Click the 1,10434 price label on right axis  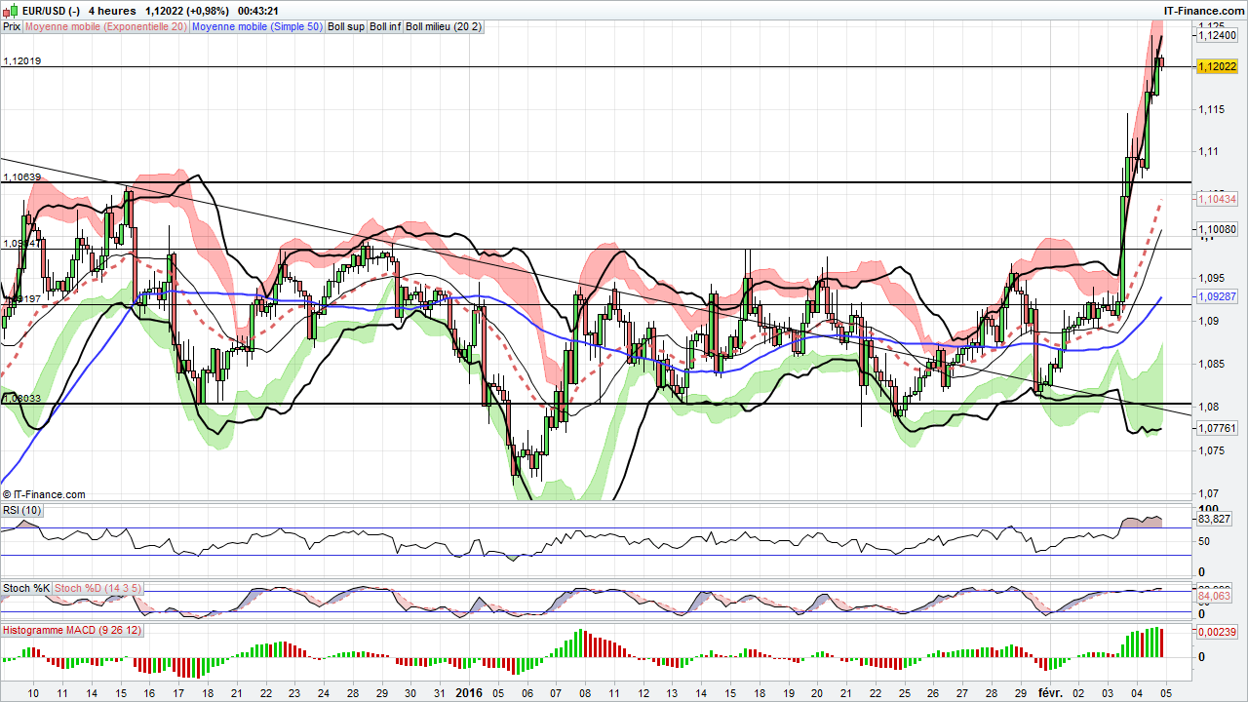click(x=1218, y=199)
